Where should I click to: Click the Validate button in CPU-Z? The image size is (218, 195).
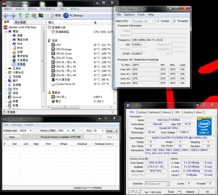coord(190,192)
